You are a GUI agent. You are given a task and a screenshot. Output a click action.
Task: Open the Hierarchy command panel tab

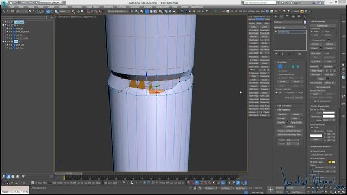coord(287,17)
